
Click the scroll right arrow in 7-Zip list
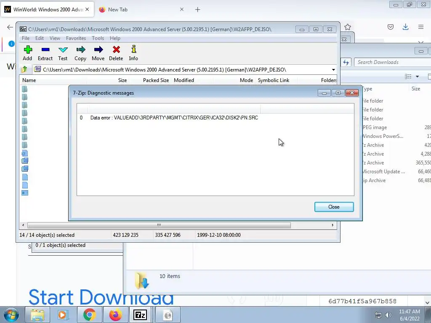pyautogui.click(x=333, y=225)
